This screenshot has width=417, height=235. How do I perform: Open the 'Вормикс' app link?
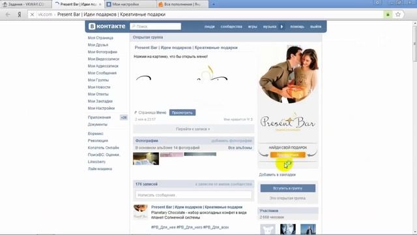(96, 133)
